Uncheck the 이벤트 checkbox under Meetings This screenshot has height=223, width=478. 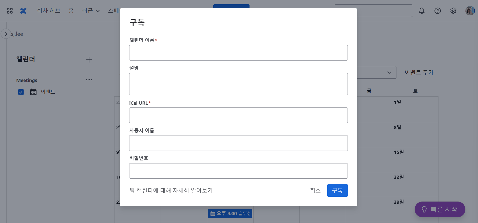pyautogui.click(x=21, y=92)
